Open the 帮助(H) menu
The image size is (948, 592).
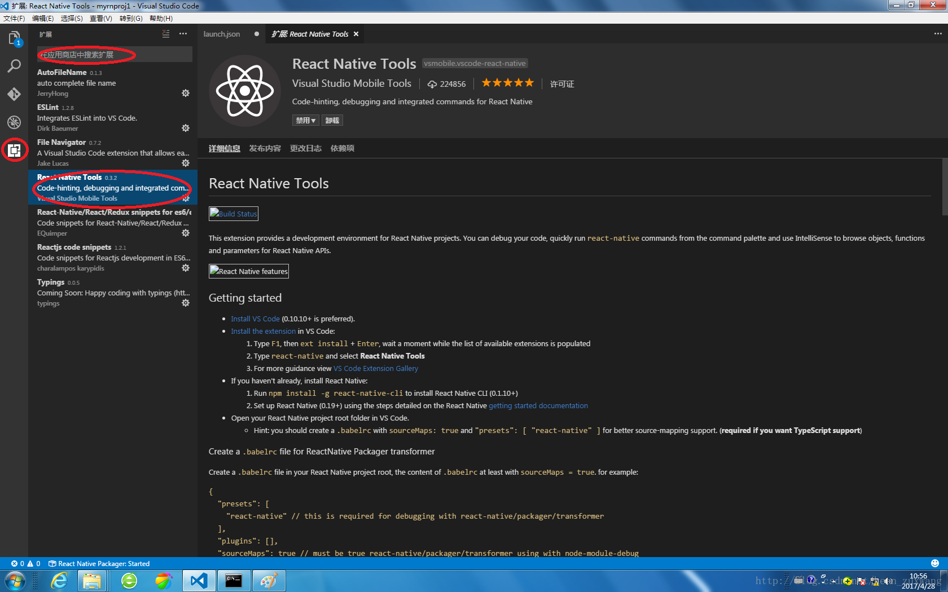[161, 18]
